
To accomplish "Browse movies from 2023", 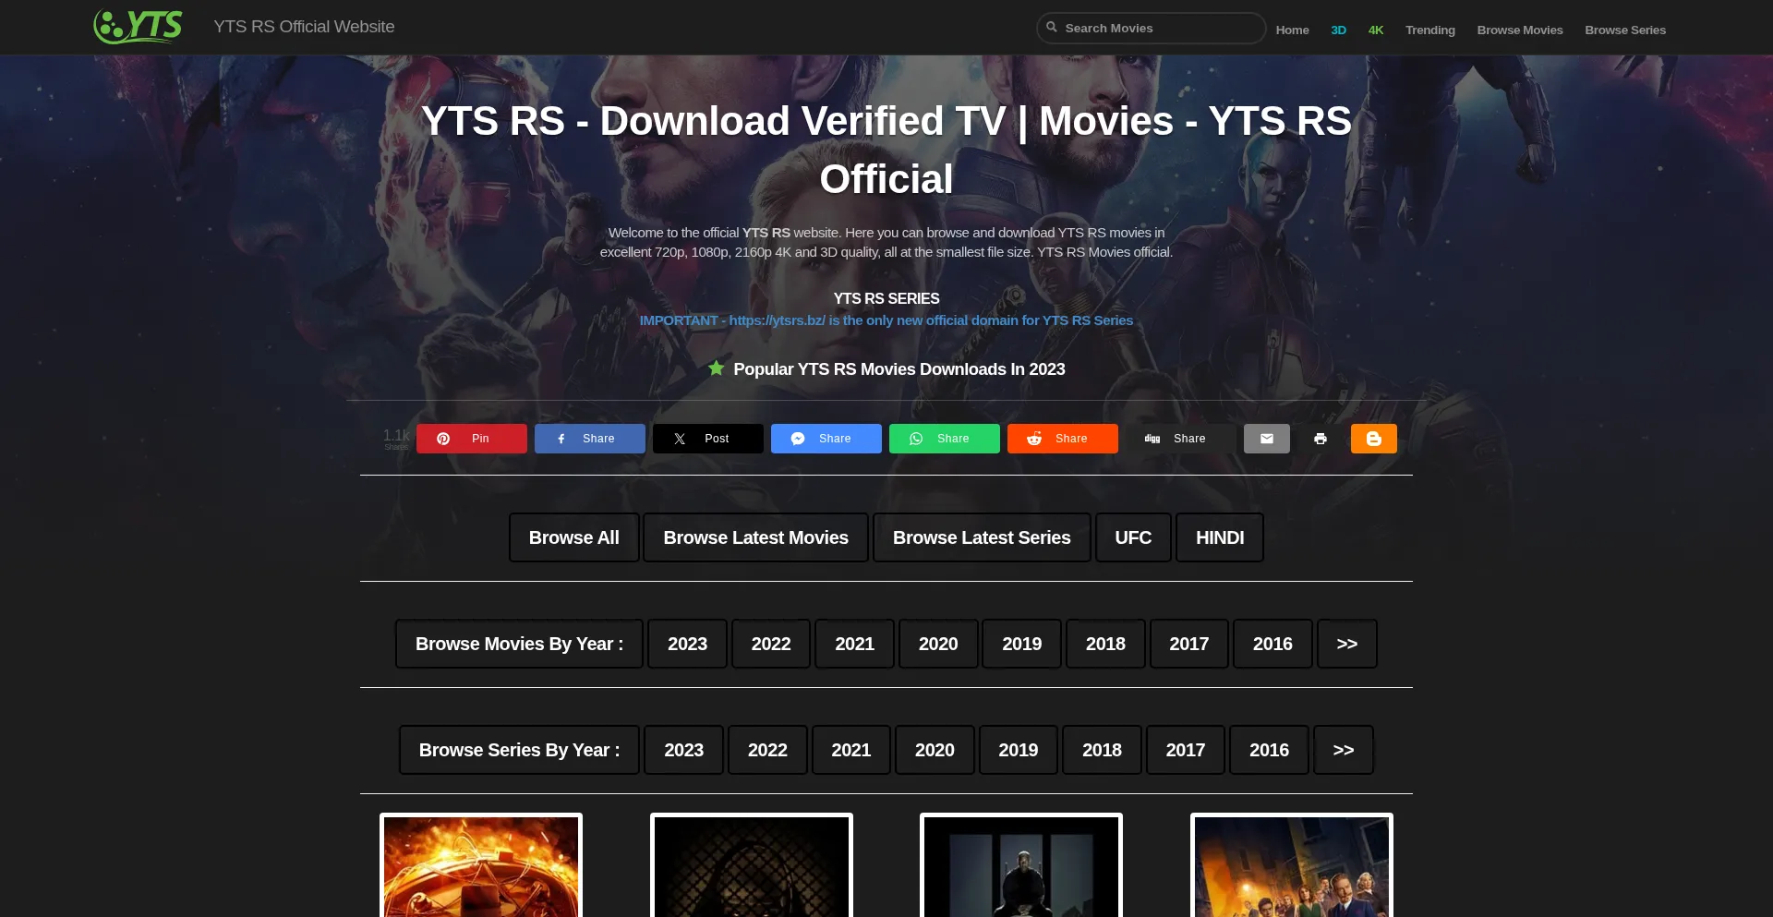I will 687,644.
